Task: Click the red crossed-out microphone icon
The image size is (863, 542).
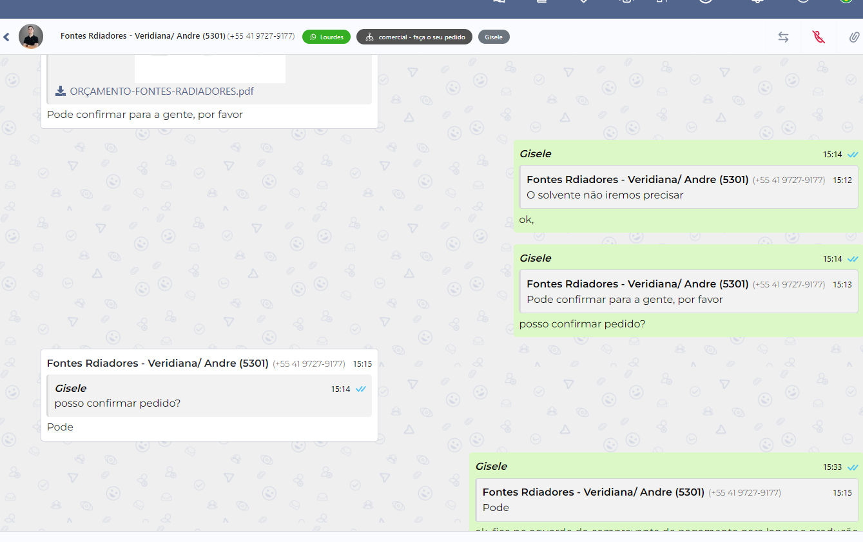Action: point(819,37)
